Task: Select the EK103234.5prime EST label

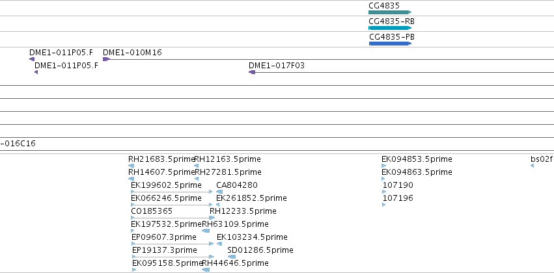Action: 252,237
